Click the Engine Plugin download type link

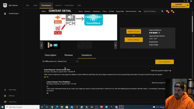pyautogui.click(x=154, y=45)
